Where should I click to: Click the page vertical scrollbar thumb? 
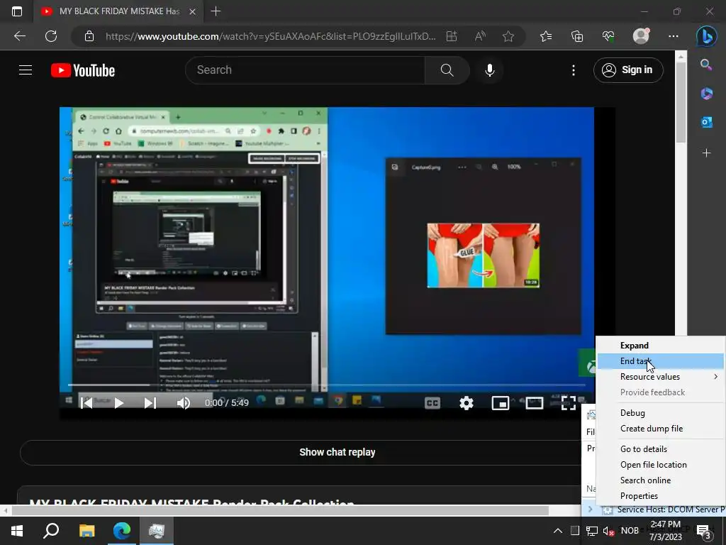(680, 102)
